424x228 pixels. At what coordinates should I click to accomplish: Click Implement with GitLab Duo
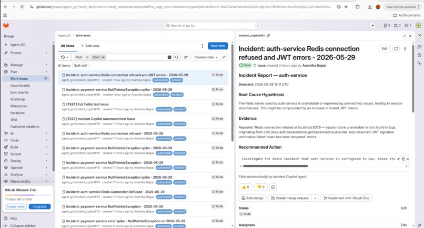[x=346, y=198]
